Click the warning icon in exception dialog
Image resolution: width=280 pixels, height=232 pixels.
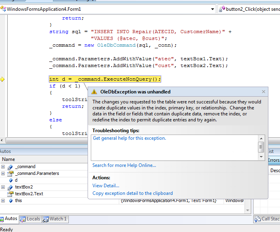(x=94, y=92)
